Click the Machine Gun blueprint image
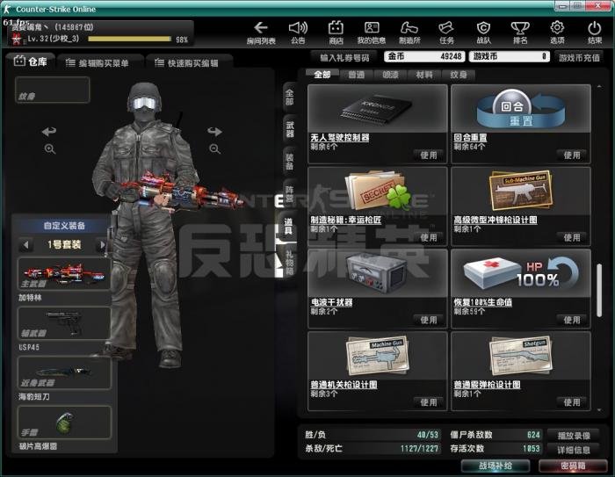615x477 pixels. pos(377,356)
